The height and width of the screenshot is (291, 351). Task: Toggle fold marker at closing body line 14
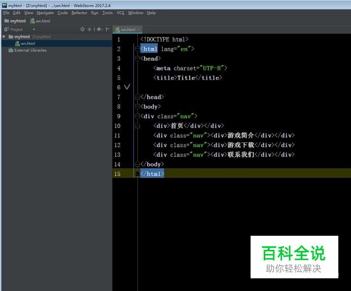[x=137, y=164]
